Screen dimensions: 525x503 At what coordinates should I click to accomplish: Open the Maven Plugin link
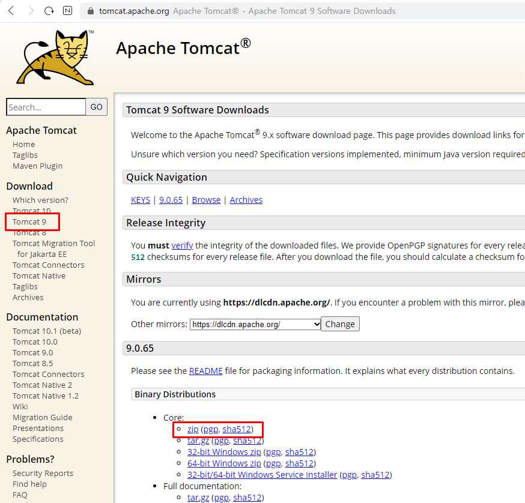pos(37,166)
